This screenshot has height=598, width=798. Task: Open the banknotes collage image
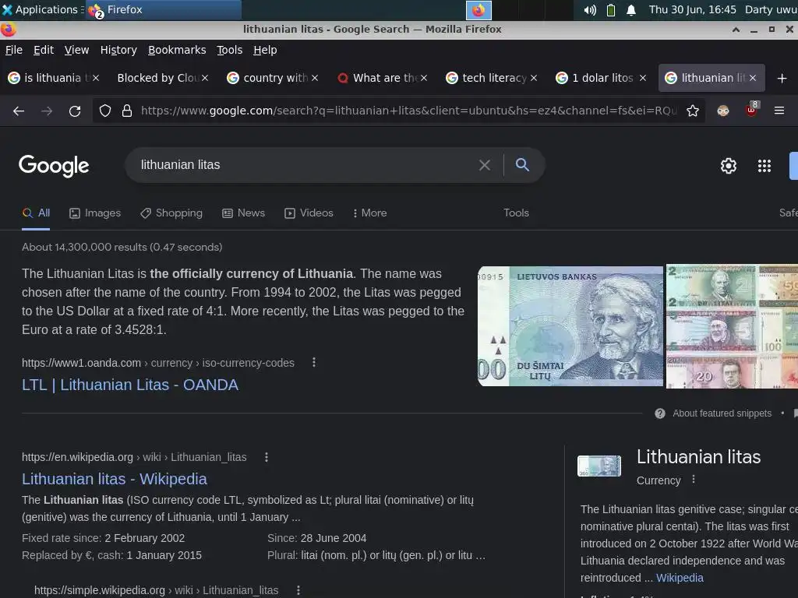point(732,326)
